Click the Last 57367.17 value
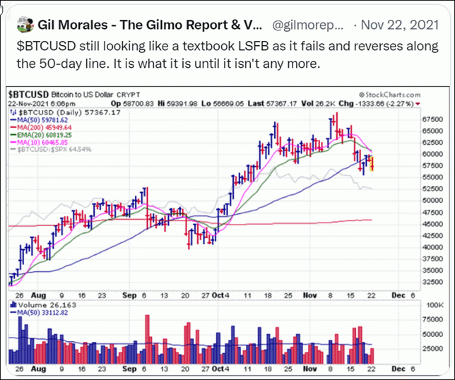 272,104
